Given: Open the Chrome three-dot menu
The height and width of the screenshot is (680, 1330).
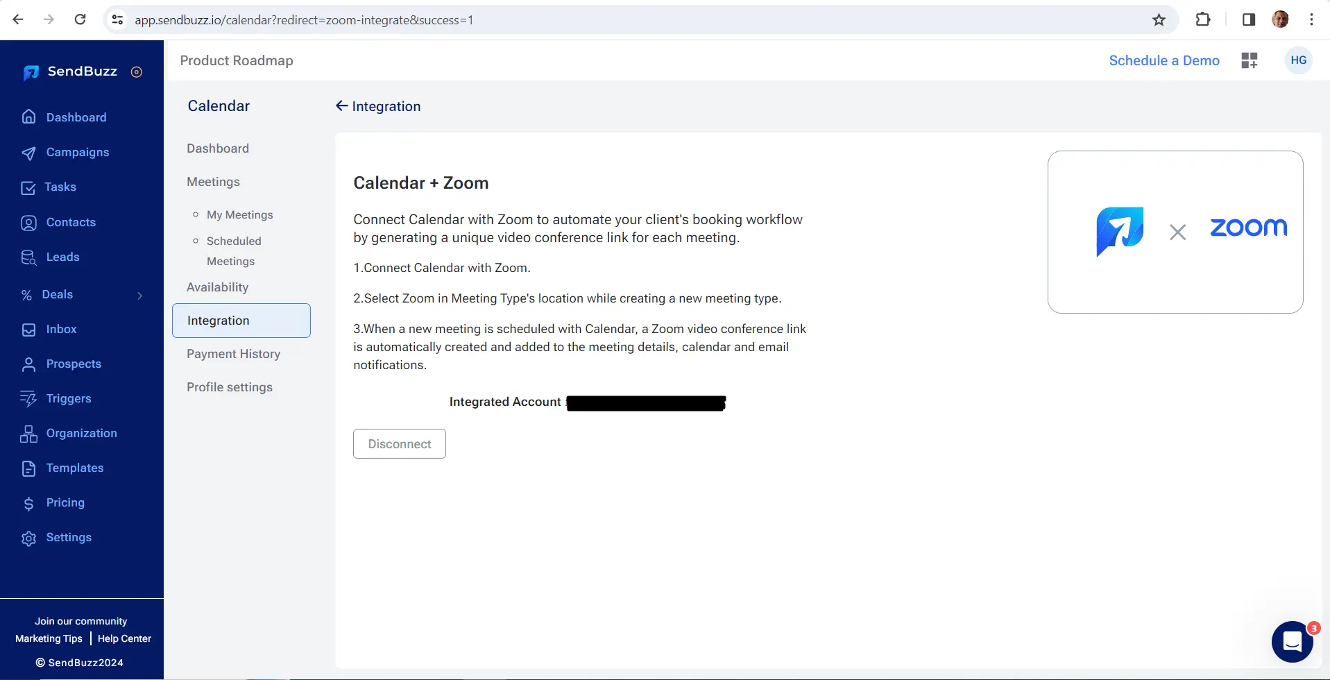Looking at the screenshot, I should pos(1311,19).
